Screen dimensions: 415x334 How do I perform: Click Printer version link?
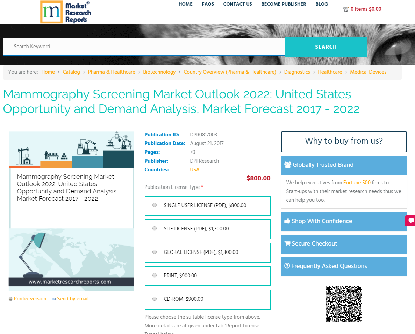coord(30,299)
